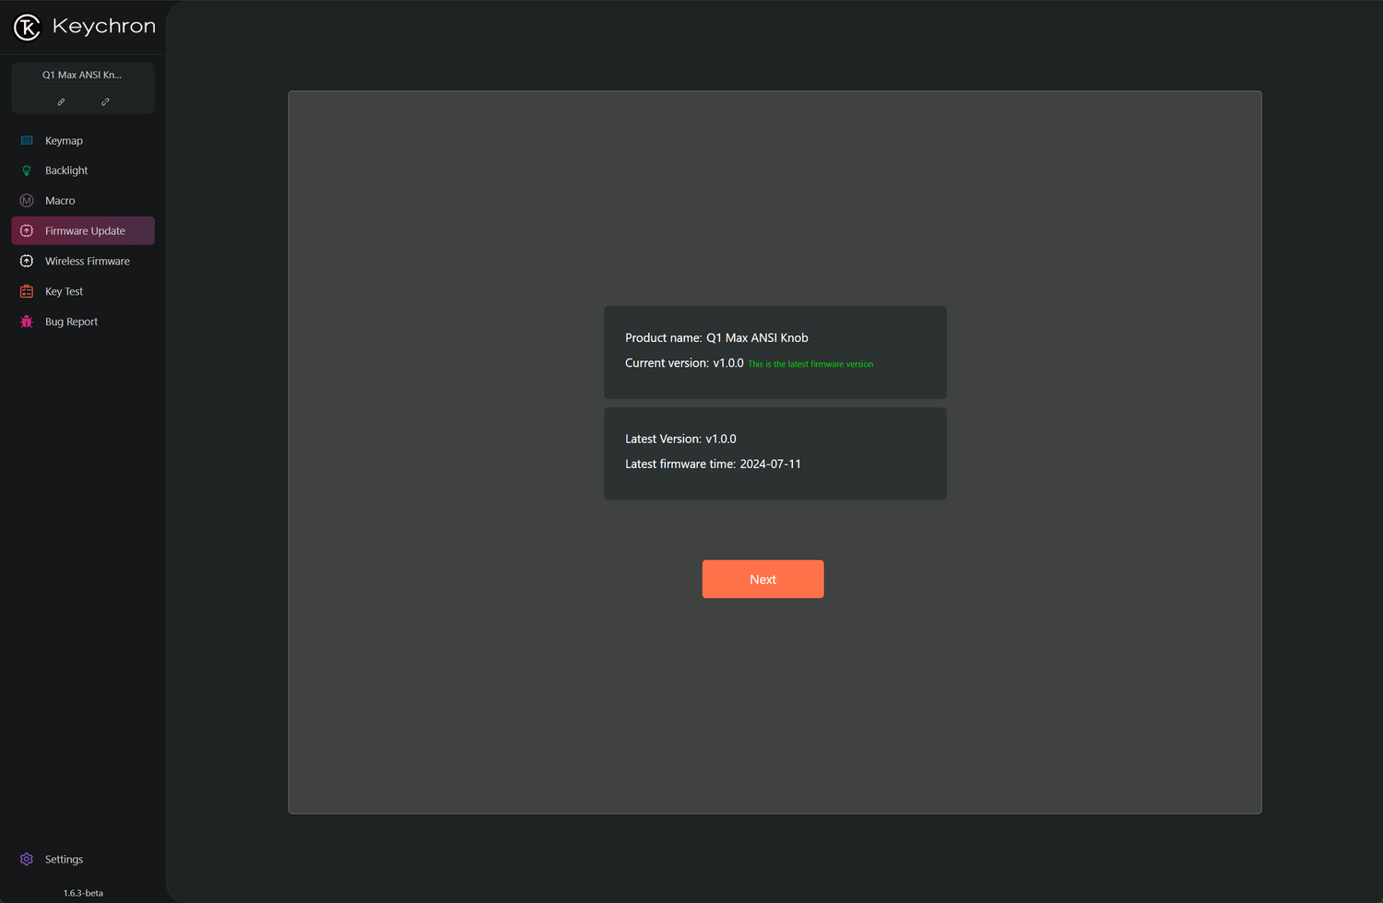Click the Latest Version: v1.0.0 text
The height and width of the screenshot is (903, 1383).
(x=680, y=440)
